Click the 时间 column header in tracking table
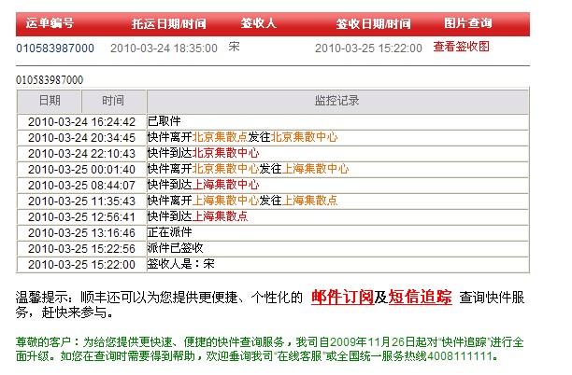The height and width of the screenshot is (375, 572). click(x=113, y=101)
